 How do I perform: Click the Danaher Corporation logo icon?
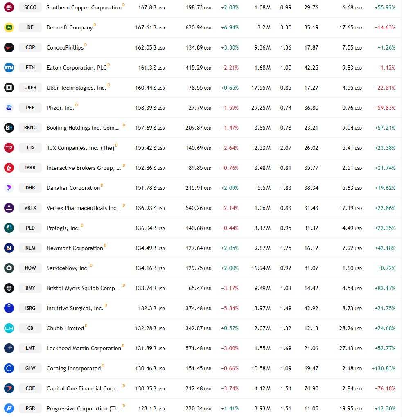pos(9,188)
